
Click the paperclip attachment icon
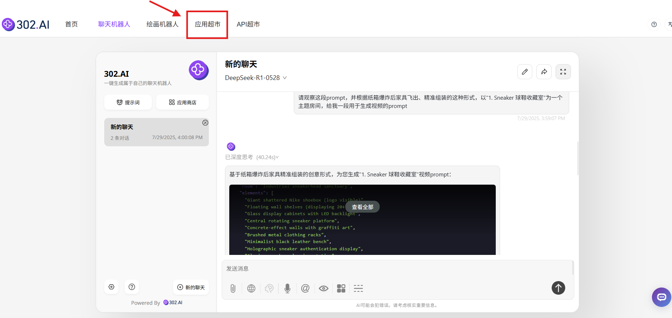233,288
